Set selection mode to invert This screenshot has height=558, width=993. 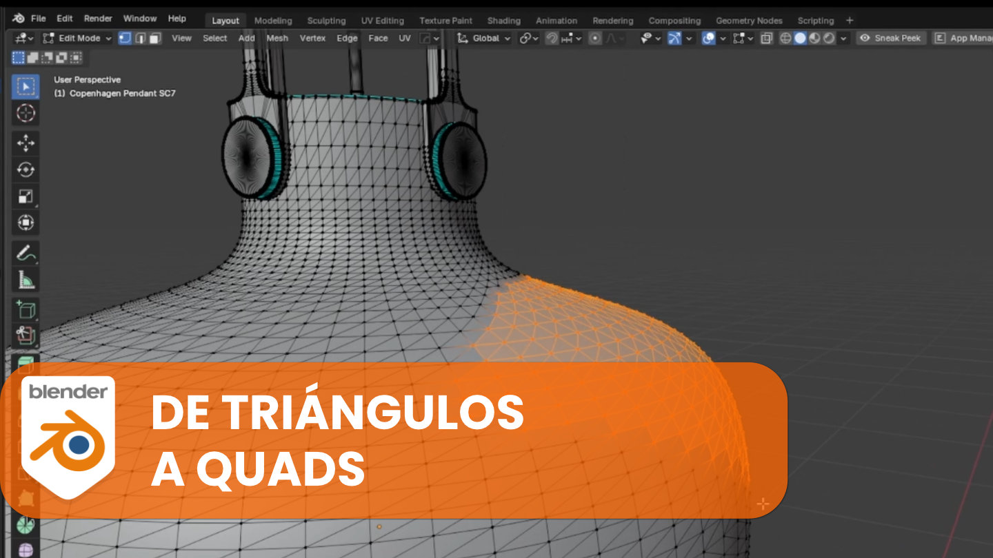pos(61,58)
